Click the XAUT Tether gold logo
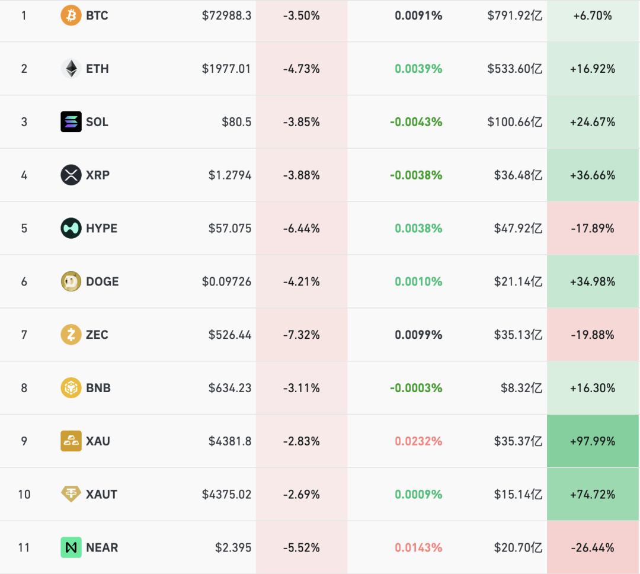 [71, 494]
